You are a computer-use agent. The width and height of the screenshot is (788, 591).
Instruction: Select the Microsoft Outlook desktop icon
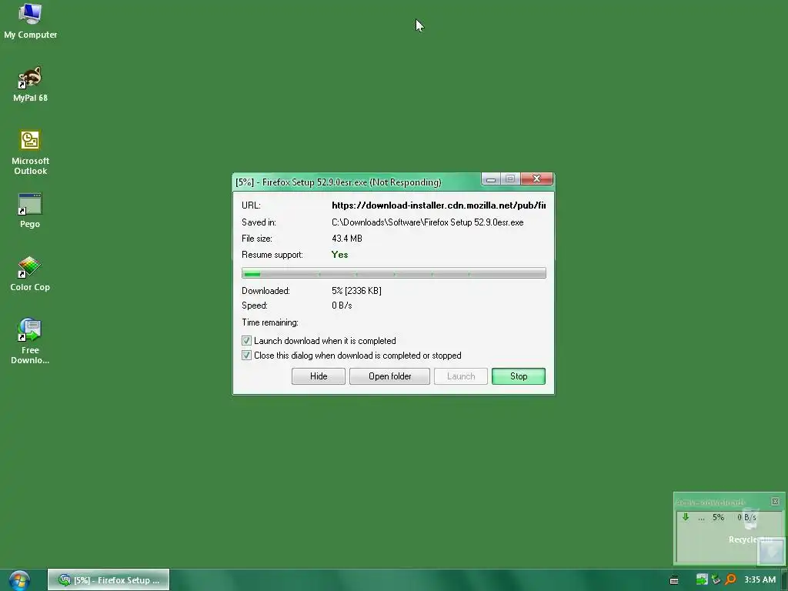[x=30, y=152]
